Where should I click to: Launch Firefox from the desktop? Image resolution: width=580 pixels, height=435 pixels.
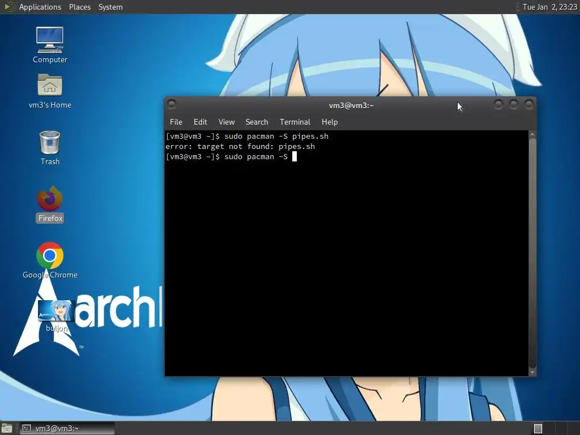coord(50,204)
